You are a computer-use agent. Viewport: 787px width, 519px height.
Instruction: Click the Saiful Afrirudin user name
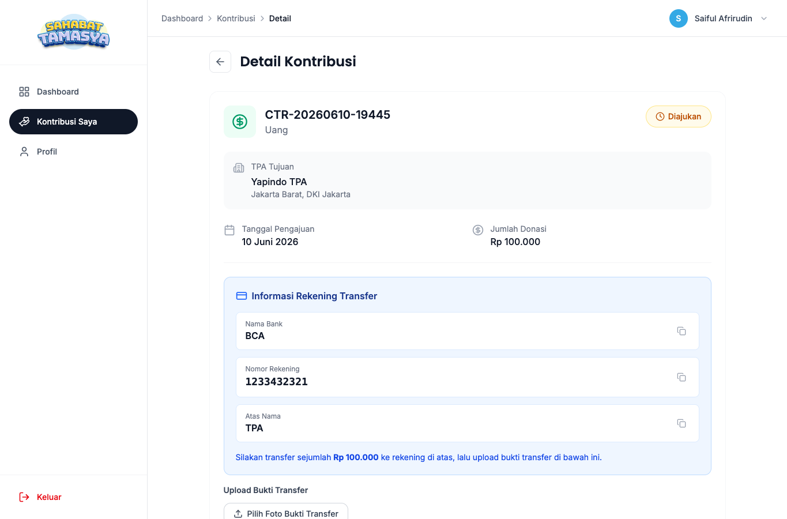pyautogui.click(x=723, y=18)
